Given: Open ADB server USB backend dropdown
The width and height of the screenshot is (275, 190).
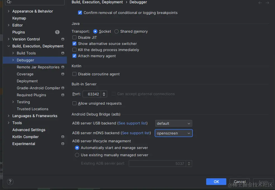Looking at the screenshot, I should click(x=174, y=123).
